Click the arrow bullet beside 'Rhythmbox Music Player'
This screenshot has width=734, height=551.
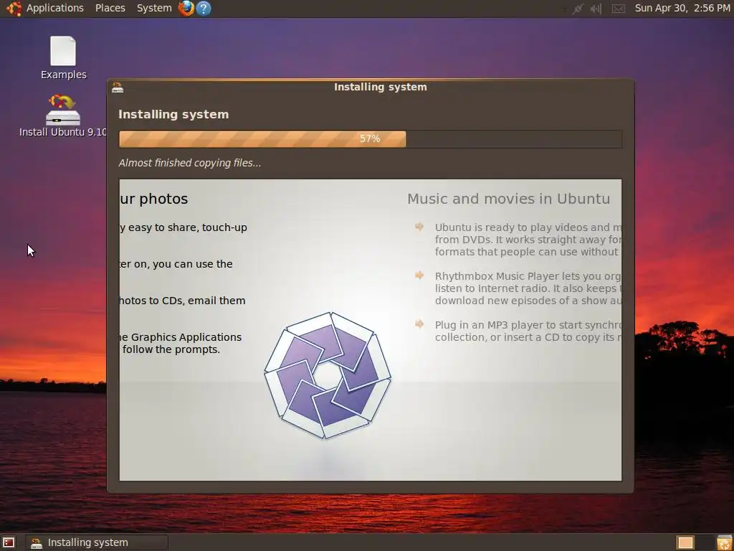(x=419, y=275)
